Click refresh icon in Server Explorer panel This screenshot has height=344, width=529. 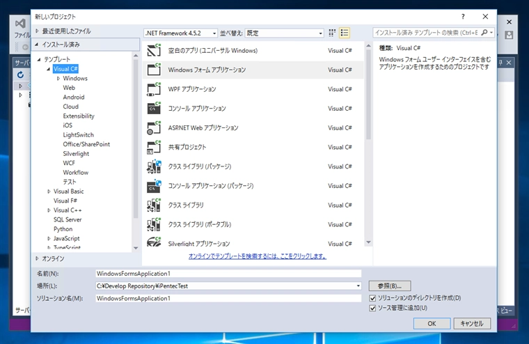point(20,75)
